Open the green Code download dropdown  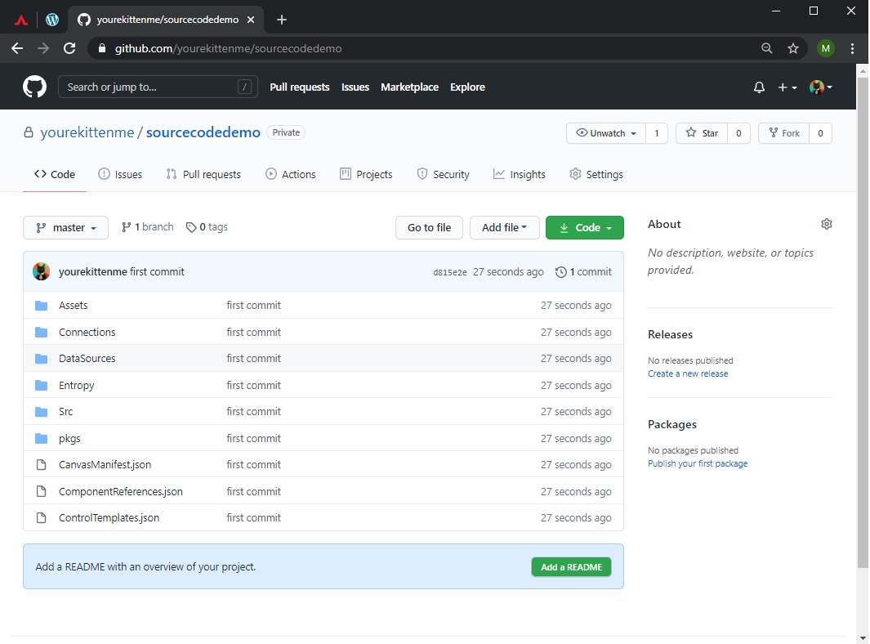585,227
